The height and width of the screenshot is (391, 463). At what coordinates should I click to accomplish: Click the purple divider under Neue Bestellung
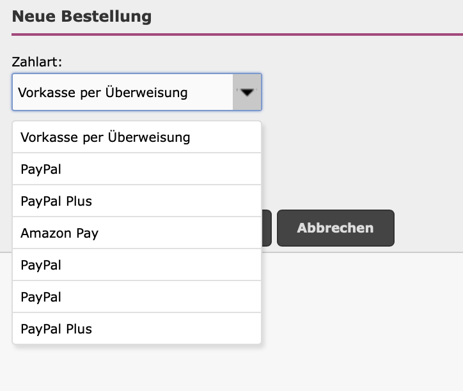(x=237, y=34)
